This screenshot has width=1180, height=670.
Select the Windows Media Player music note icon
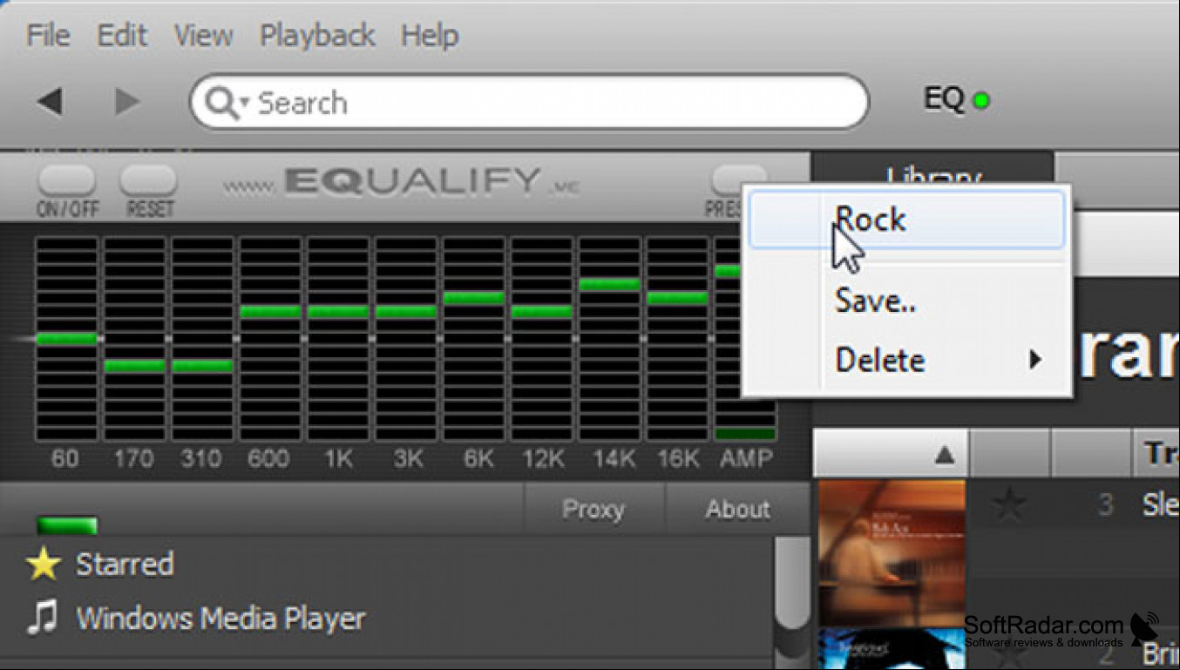(x=42, y=619)
